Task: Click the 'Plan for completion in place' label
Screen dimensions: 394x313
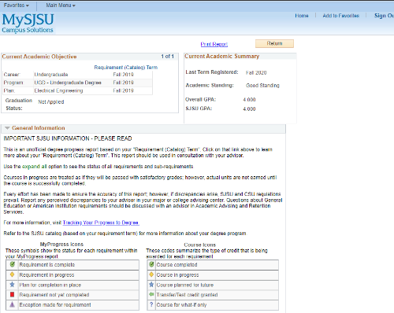Action: click(x=50, y=285)
